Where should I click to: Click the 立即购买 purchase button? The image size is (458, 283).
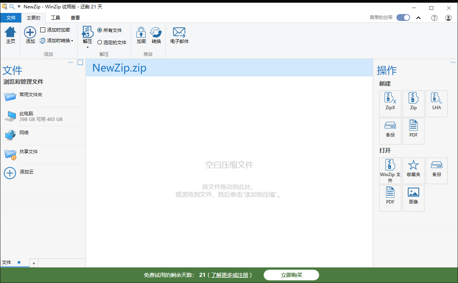tap(291, 275)
